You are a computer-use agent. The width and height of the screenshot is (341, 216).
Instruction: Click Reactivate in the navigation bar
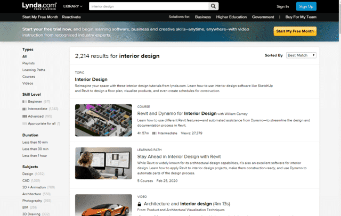(71, 17)
